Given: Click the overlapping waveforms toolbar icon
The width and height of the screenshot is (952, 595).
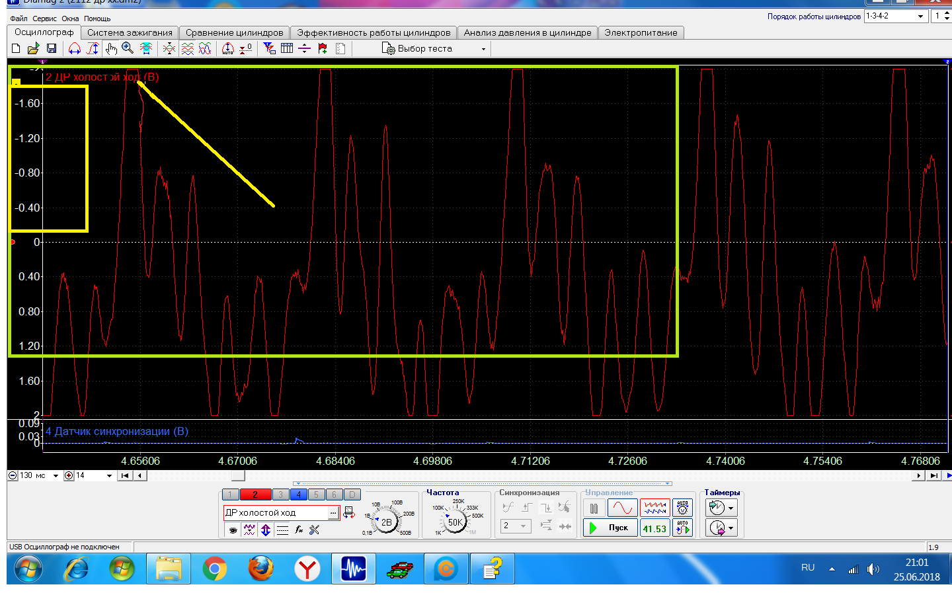Looking at the screenshot, I should pyautogui.click(x=169, y=48).
